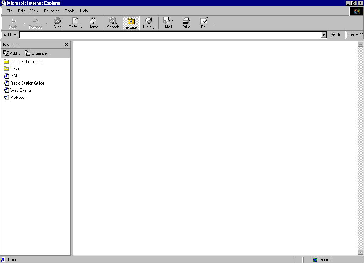Open Organize Favorites dialog
The width and height of the screenshot is (364, 263).
tap(37, 53)
